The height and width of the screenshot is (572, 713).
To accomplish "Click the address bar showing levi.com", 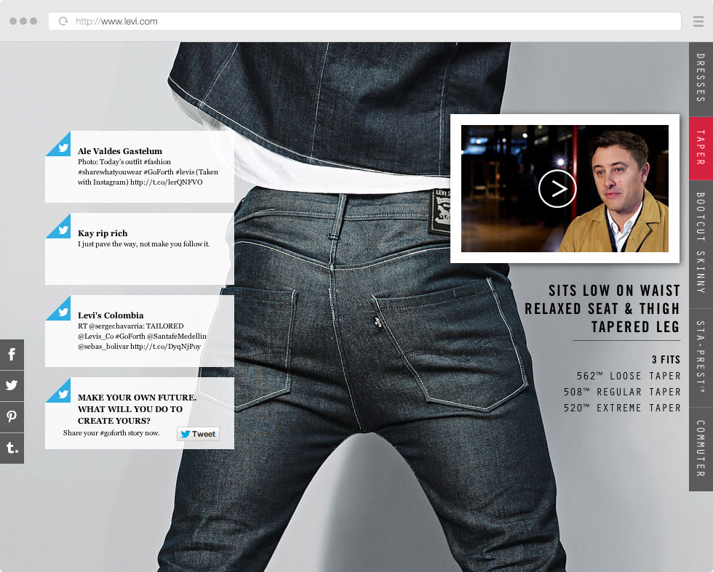I will (x=365, y=21).
